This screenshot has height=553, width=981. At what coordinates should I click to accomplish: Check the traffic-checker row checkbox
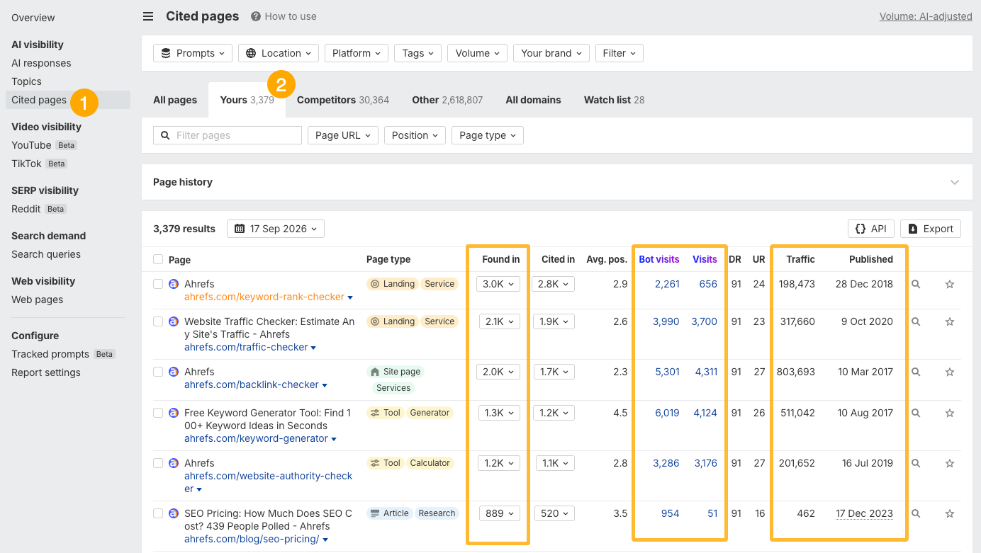(x=158, y=321)
